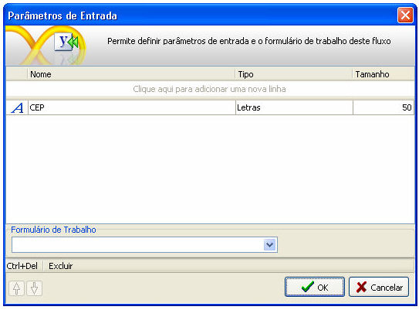Click inside the Formulário de Trabalho combo box

(x=144, y=245)
